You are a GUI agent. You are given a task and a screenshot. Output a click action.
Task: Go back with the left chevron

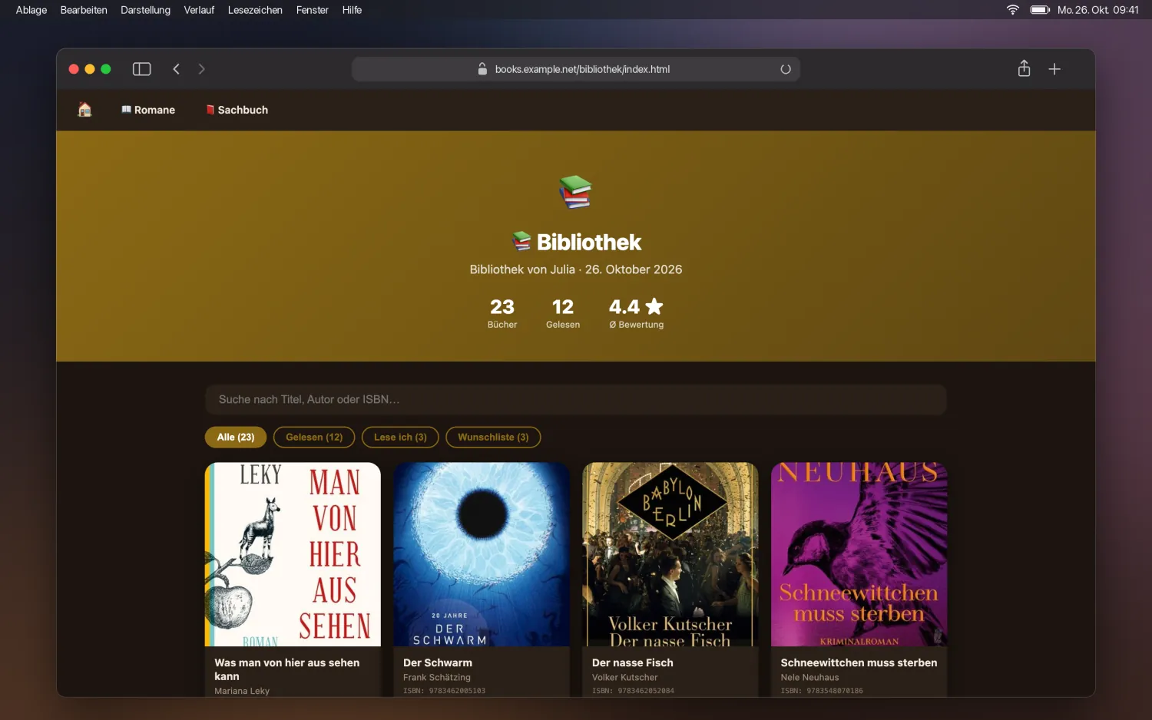pyautogui.click(x=176, y=69)
